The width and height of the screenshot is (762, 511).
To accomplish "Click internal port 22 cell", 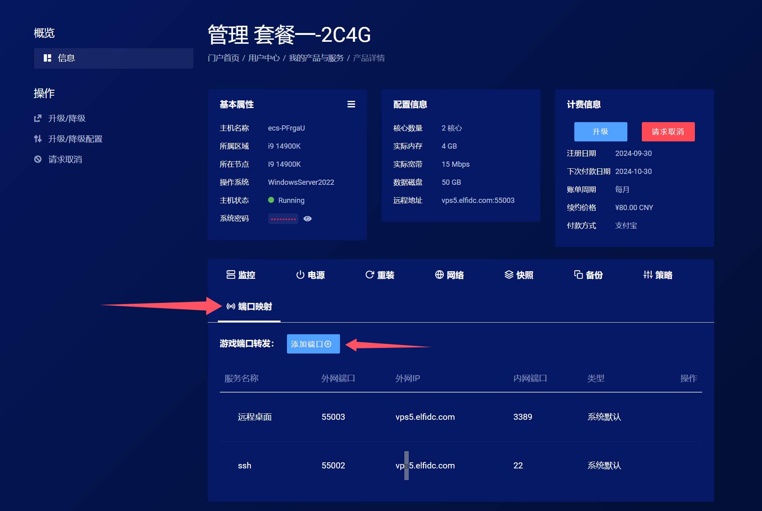I will coord(518,466).
